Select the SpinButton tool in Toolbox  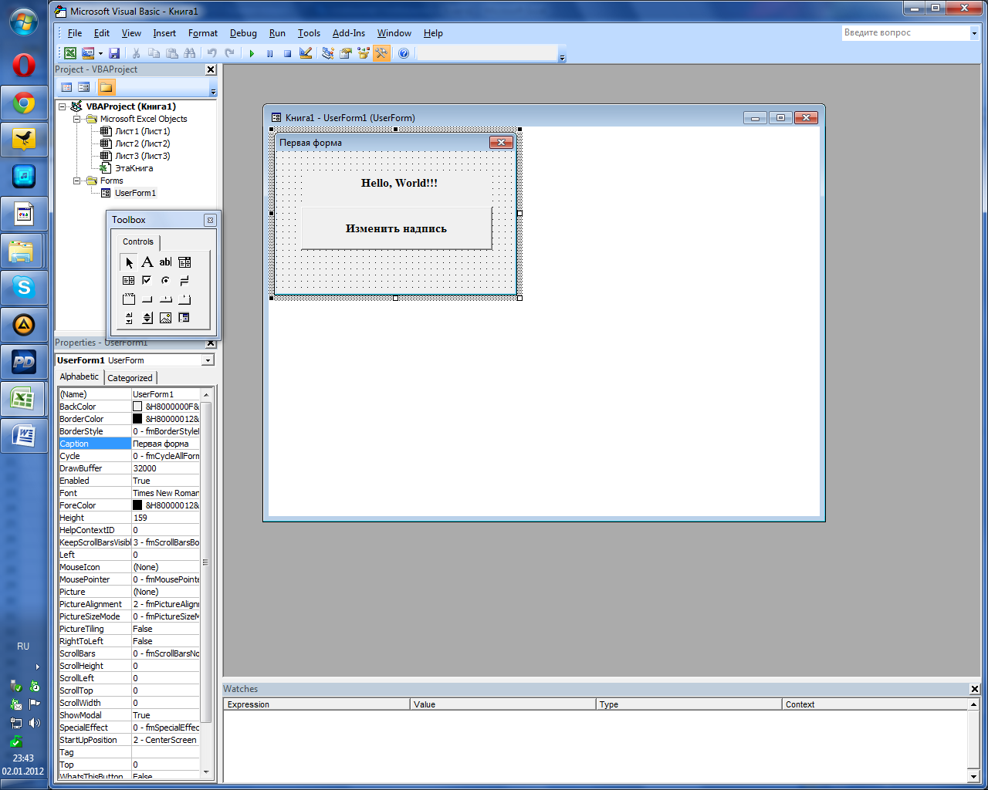click(147, 318)
